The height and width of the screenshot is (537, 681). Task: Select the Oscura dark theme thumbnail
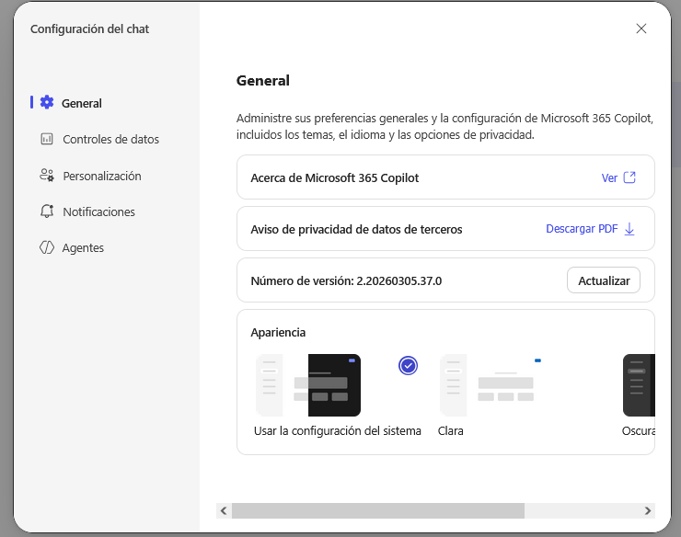point(639,385)
